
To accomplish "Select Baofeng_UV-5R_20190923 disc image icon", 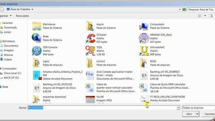I will tap(144, 75).
